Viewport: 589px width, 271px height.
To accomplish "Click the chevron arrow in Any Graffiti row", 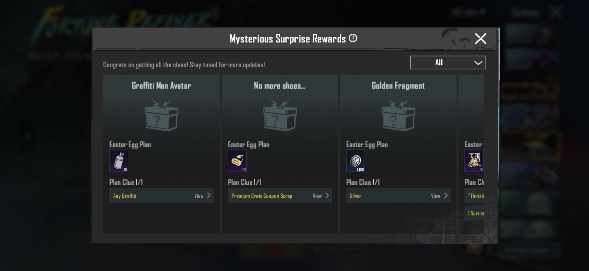I will [209, 196].
